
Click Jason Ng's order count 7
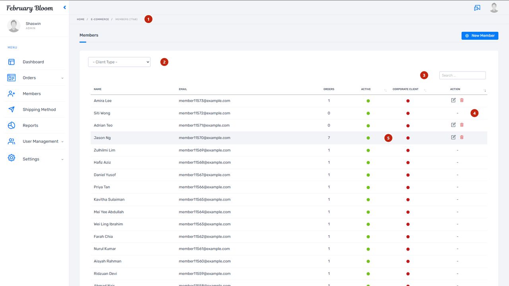tap(329, 138)
